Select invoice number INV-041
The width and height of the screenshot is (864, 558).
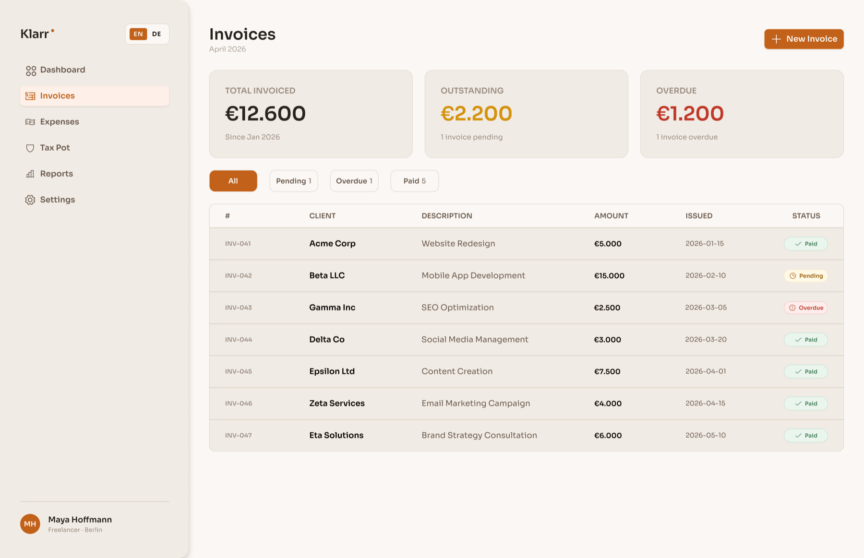(x=238, y=244)
